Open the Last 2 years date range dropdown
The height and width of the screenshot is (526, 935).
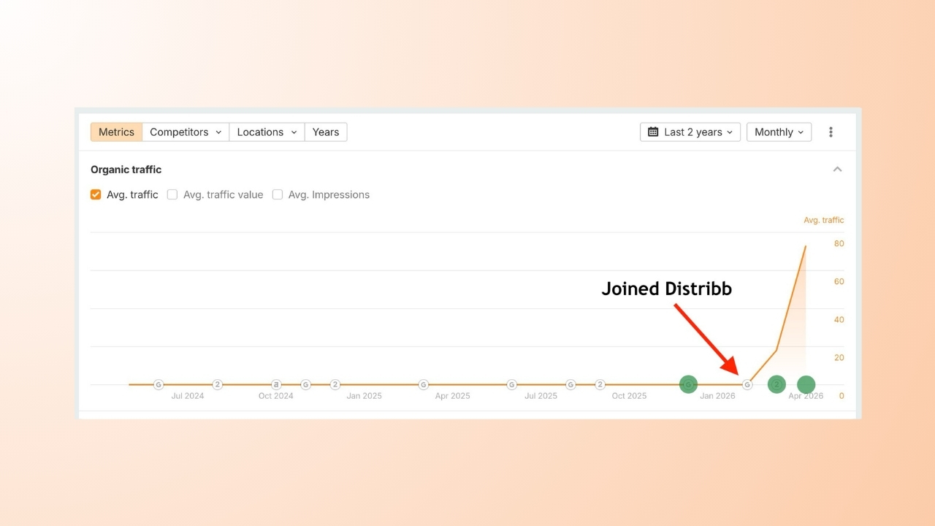[x=690, y=132]
